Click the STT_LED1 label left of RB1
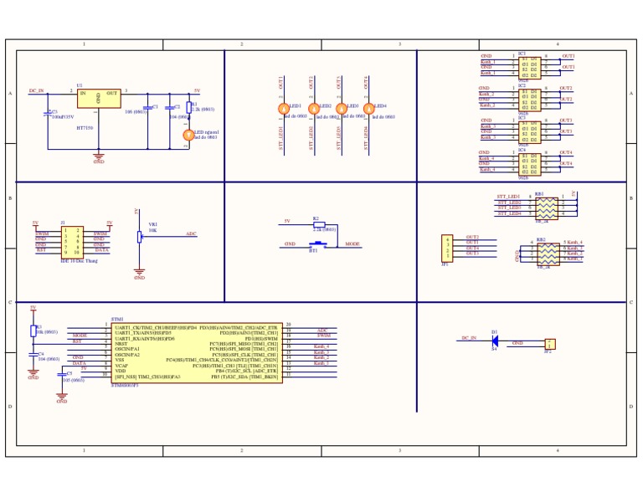This screenshot has height=497, width=643. point(508,197)
